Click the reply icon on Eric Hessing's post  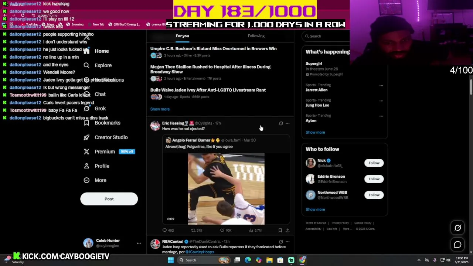click(x=164, y=230)
